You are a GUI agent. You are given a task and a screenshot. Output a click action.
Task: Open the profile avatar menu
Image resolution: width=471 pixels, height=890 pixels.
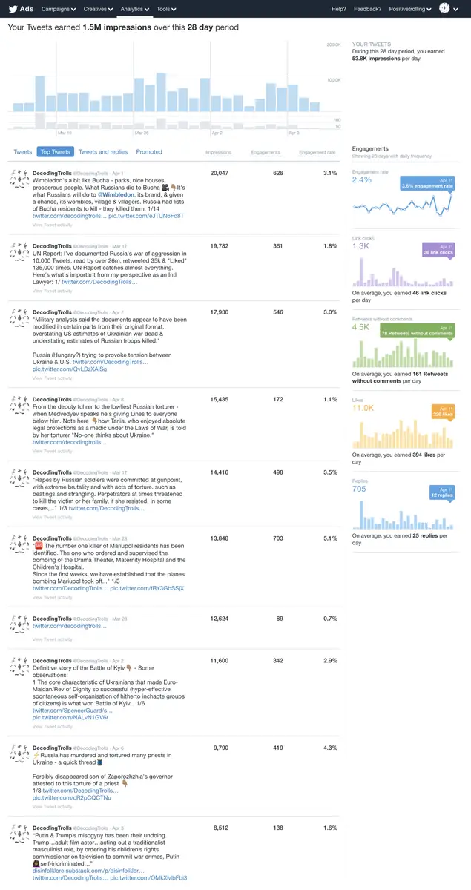(x=446, y=9)
